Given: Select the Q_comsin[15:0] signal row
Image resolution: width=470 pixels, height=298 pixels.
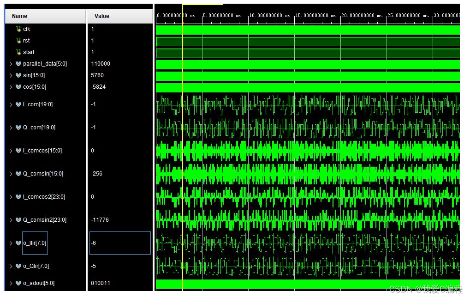Looking at the screenshot, I should 43,174.
